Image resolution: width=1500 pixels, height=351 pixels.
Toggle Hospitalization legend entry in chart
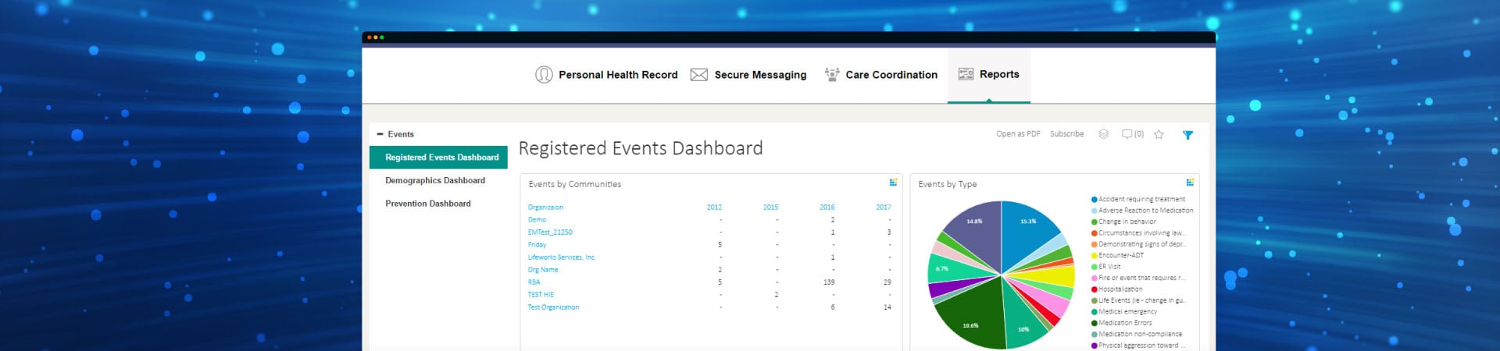click(x=1120, y=289)
